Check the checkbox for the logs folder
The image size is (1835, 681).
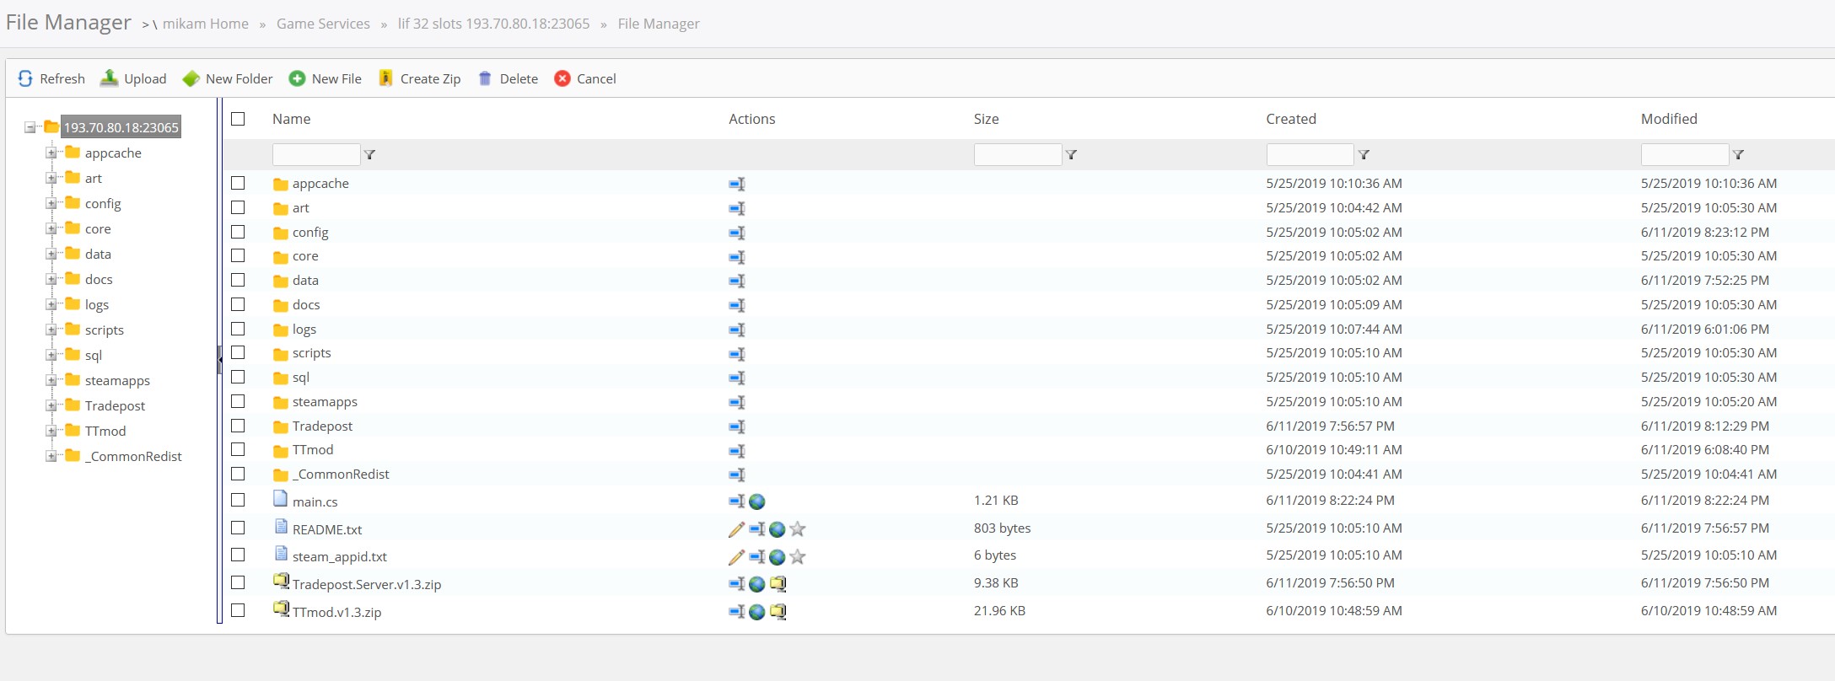tap(238, 329)
